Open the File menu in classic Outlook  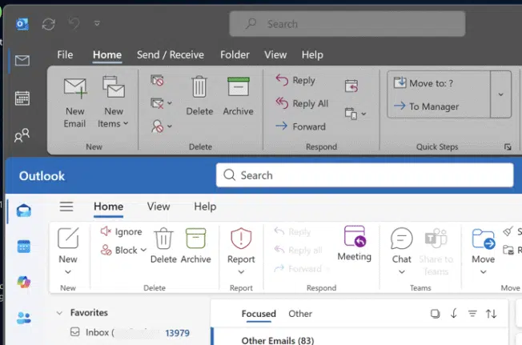tap(65, 54)
